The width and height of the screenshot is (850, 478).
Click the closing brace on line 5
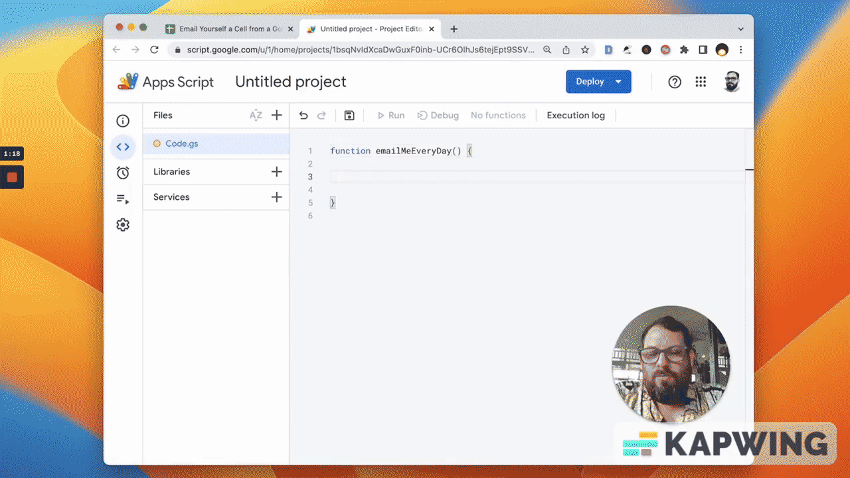tap(333, 202)
